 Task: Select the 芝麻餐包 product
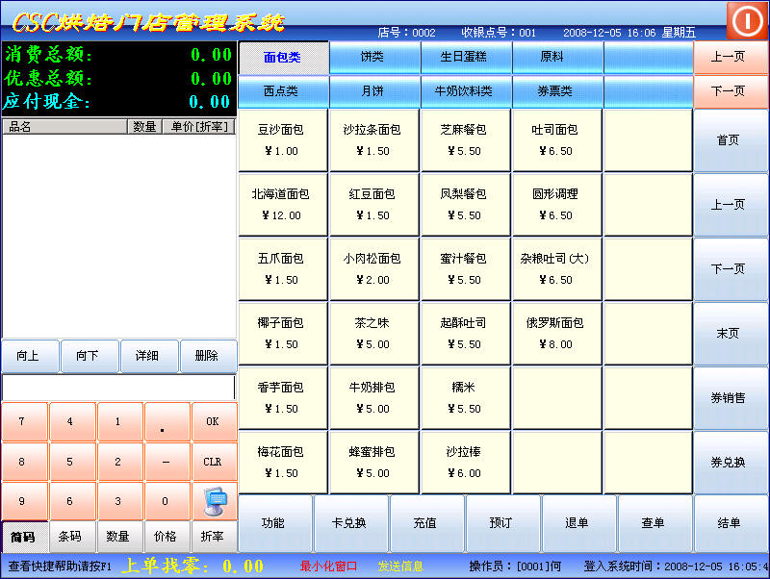click(466, 140)
